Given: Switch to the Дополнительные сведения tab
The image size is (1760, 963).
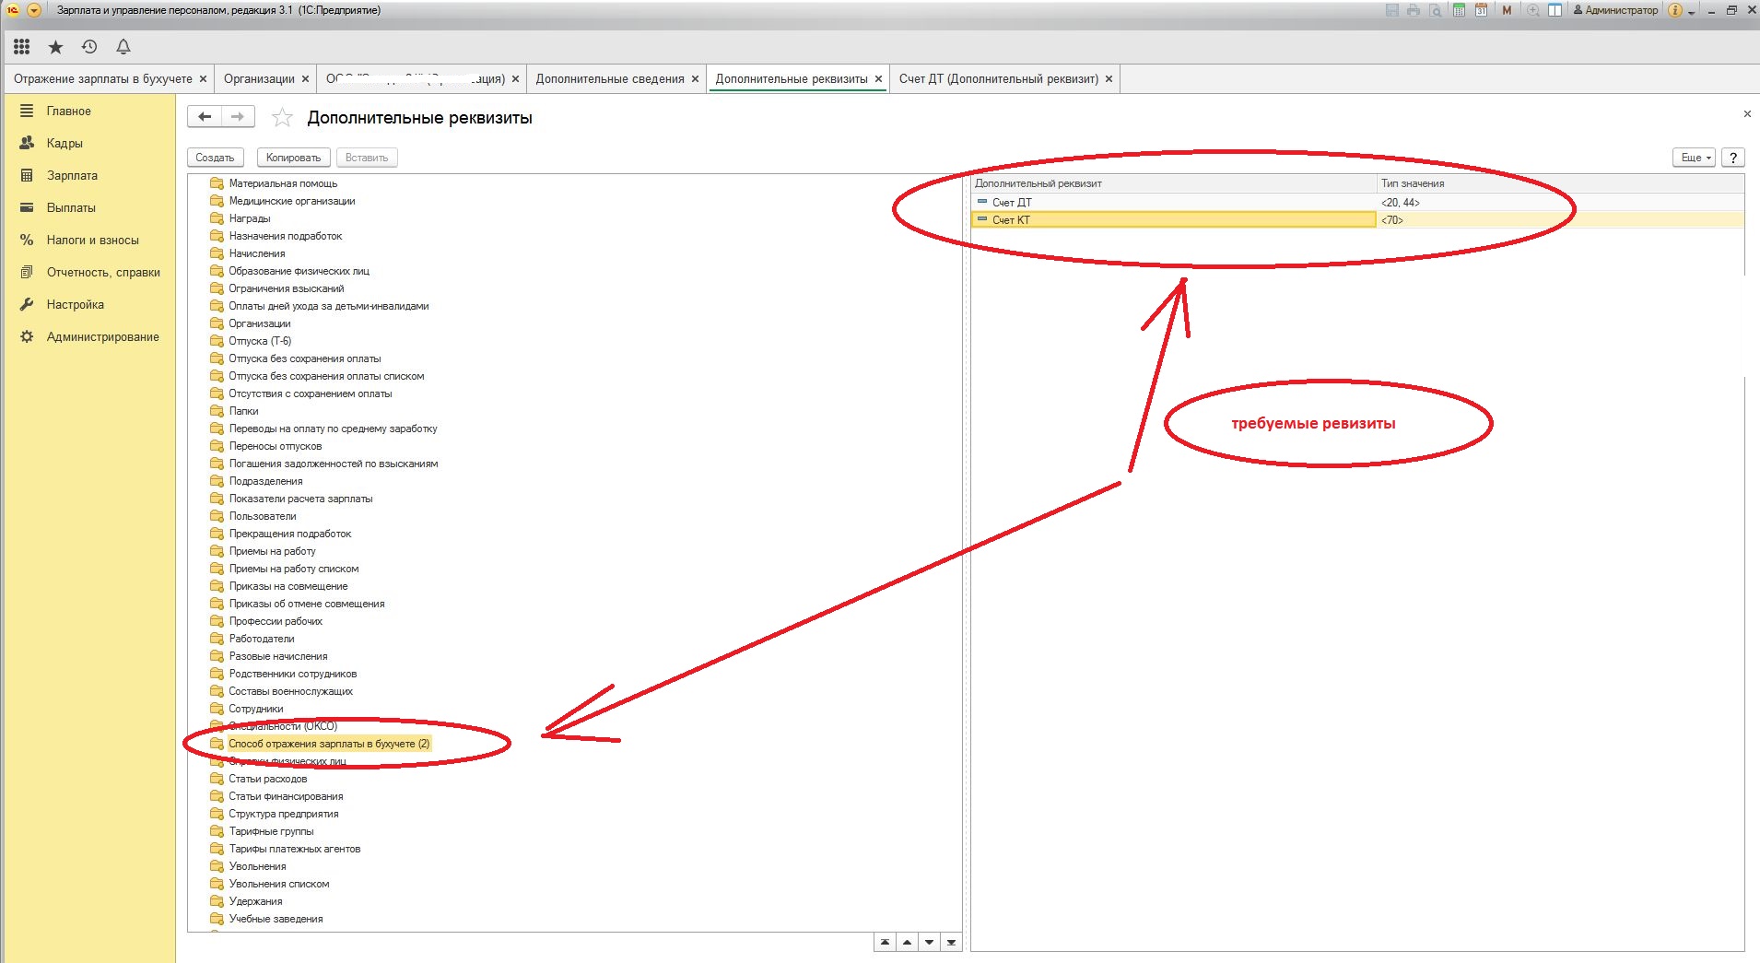Looking at the screenshot, I should 609,79.
